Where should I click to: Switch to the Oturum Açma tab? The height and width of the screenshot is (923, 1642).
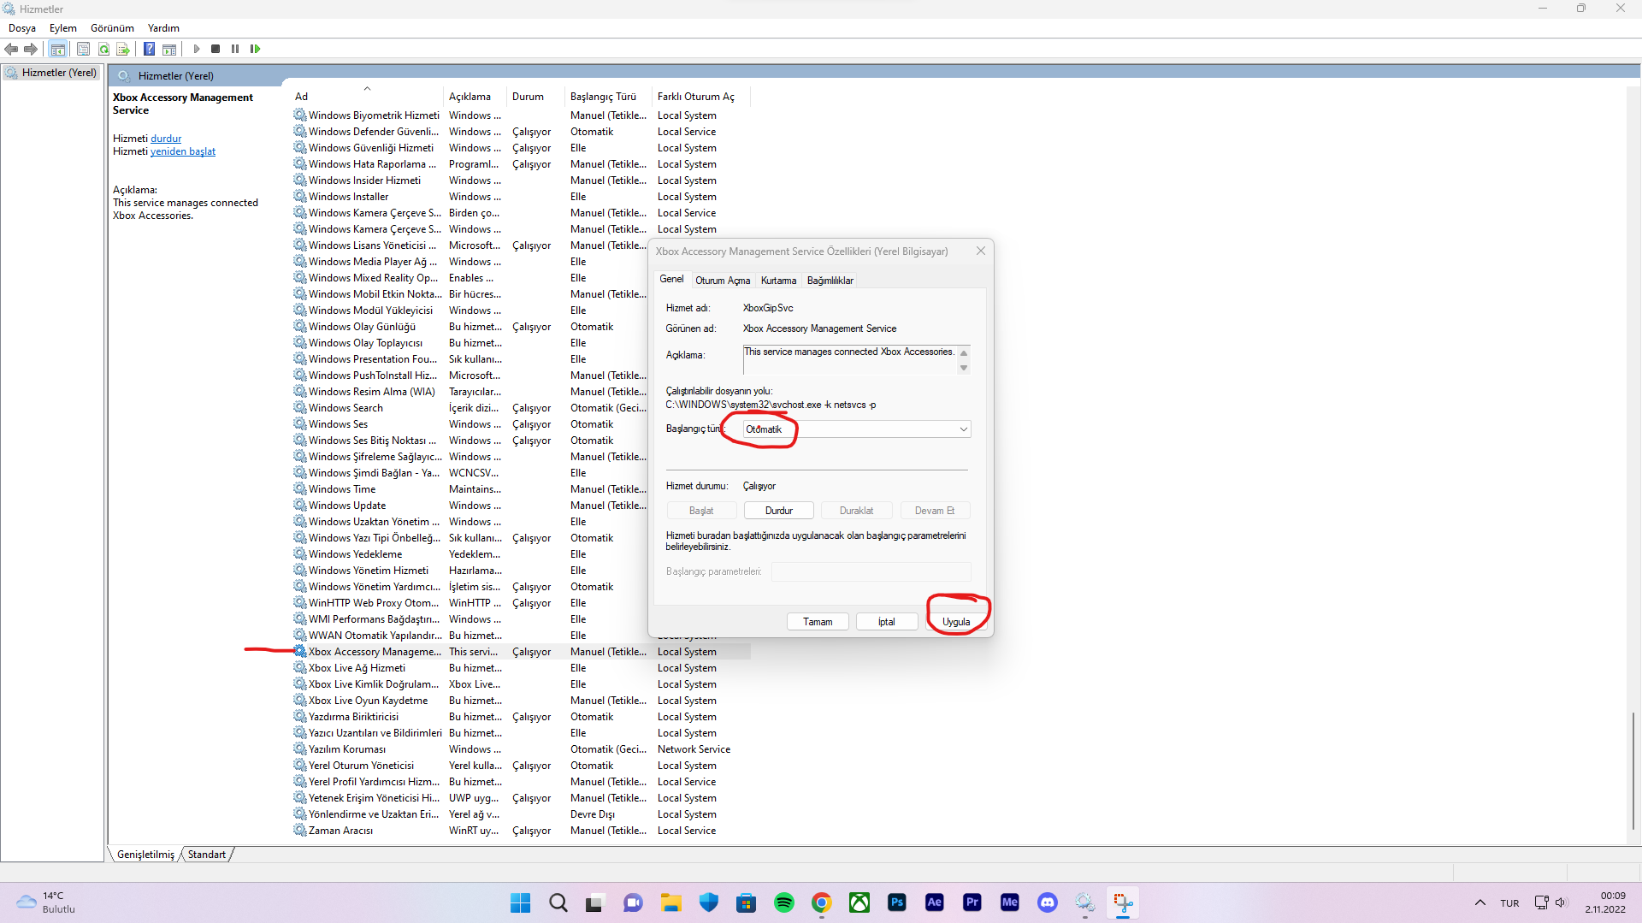pos(723,281)
